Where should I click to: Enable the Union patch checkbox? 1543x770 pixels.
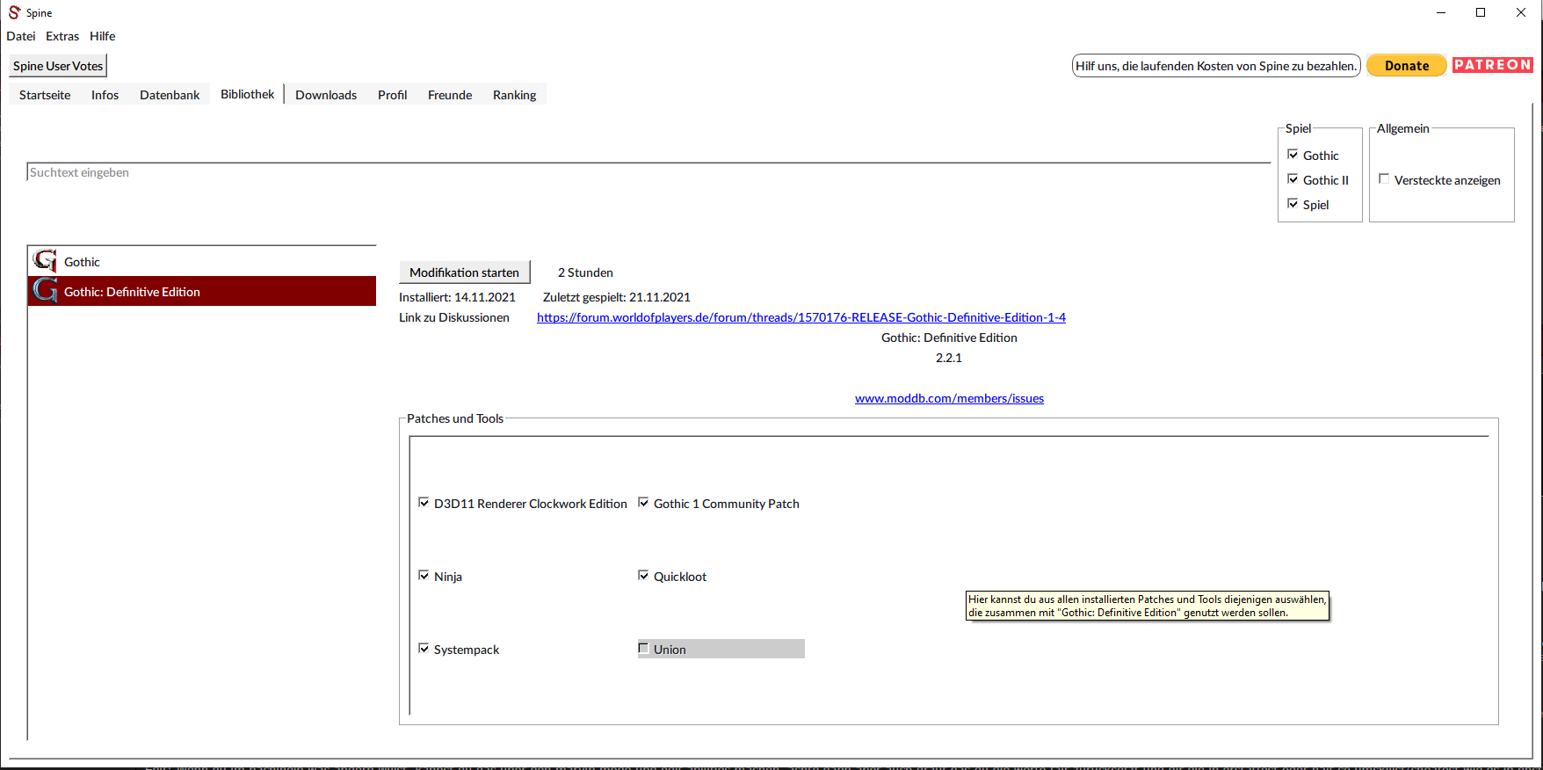(643, 649)
